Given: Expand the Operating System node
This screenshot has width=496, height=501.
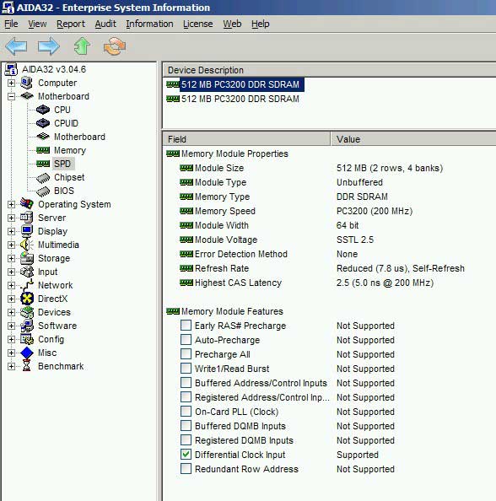Looking at the screenshot, I should tap(11, 204).
